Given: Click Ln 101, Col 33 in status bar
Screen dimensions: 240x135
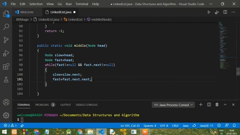Looking at the screenshot, I should point(130,126).
